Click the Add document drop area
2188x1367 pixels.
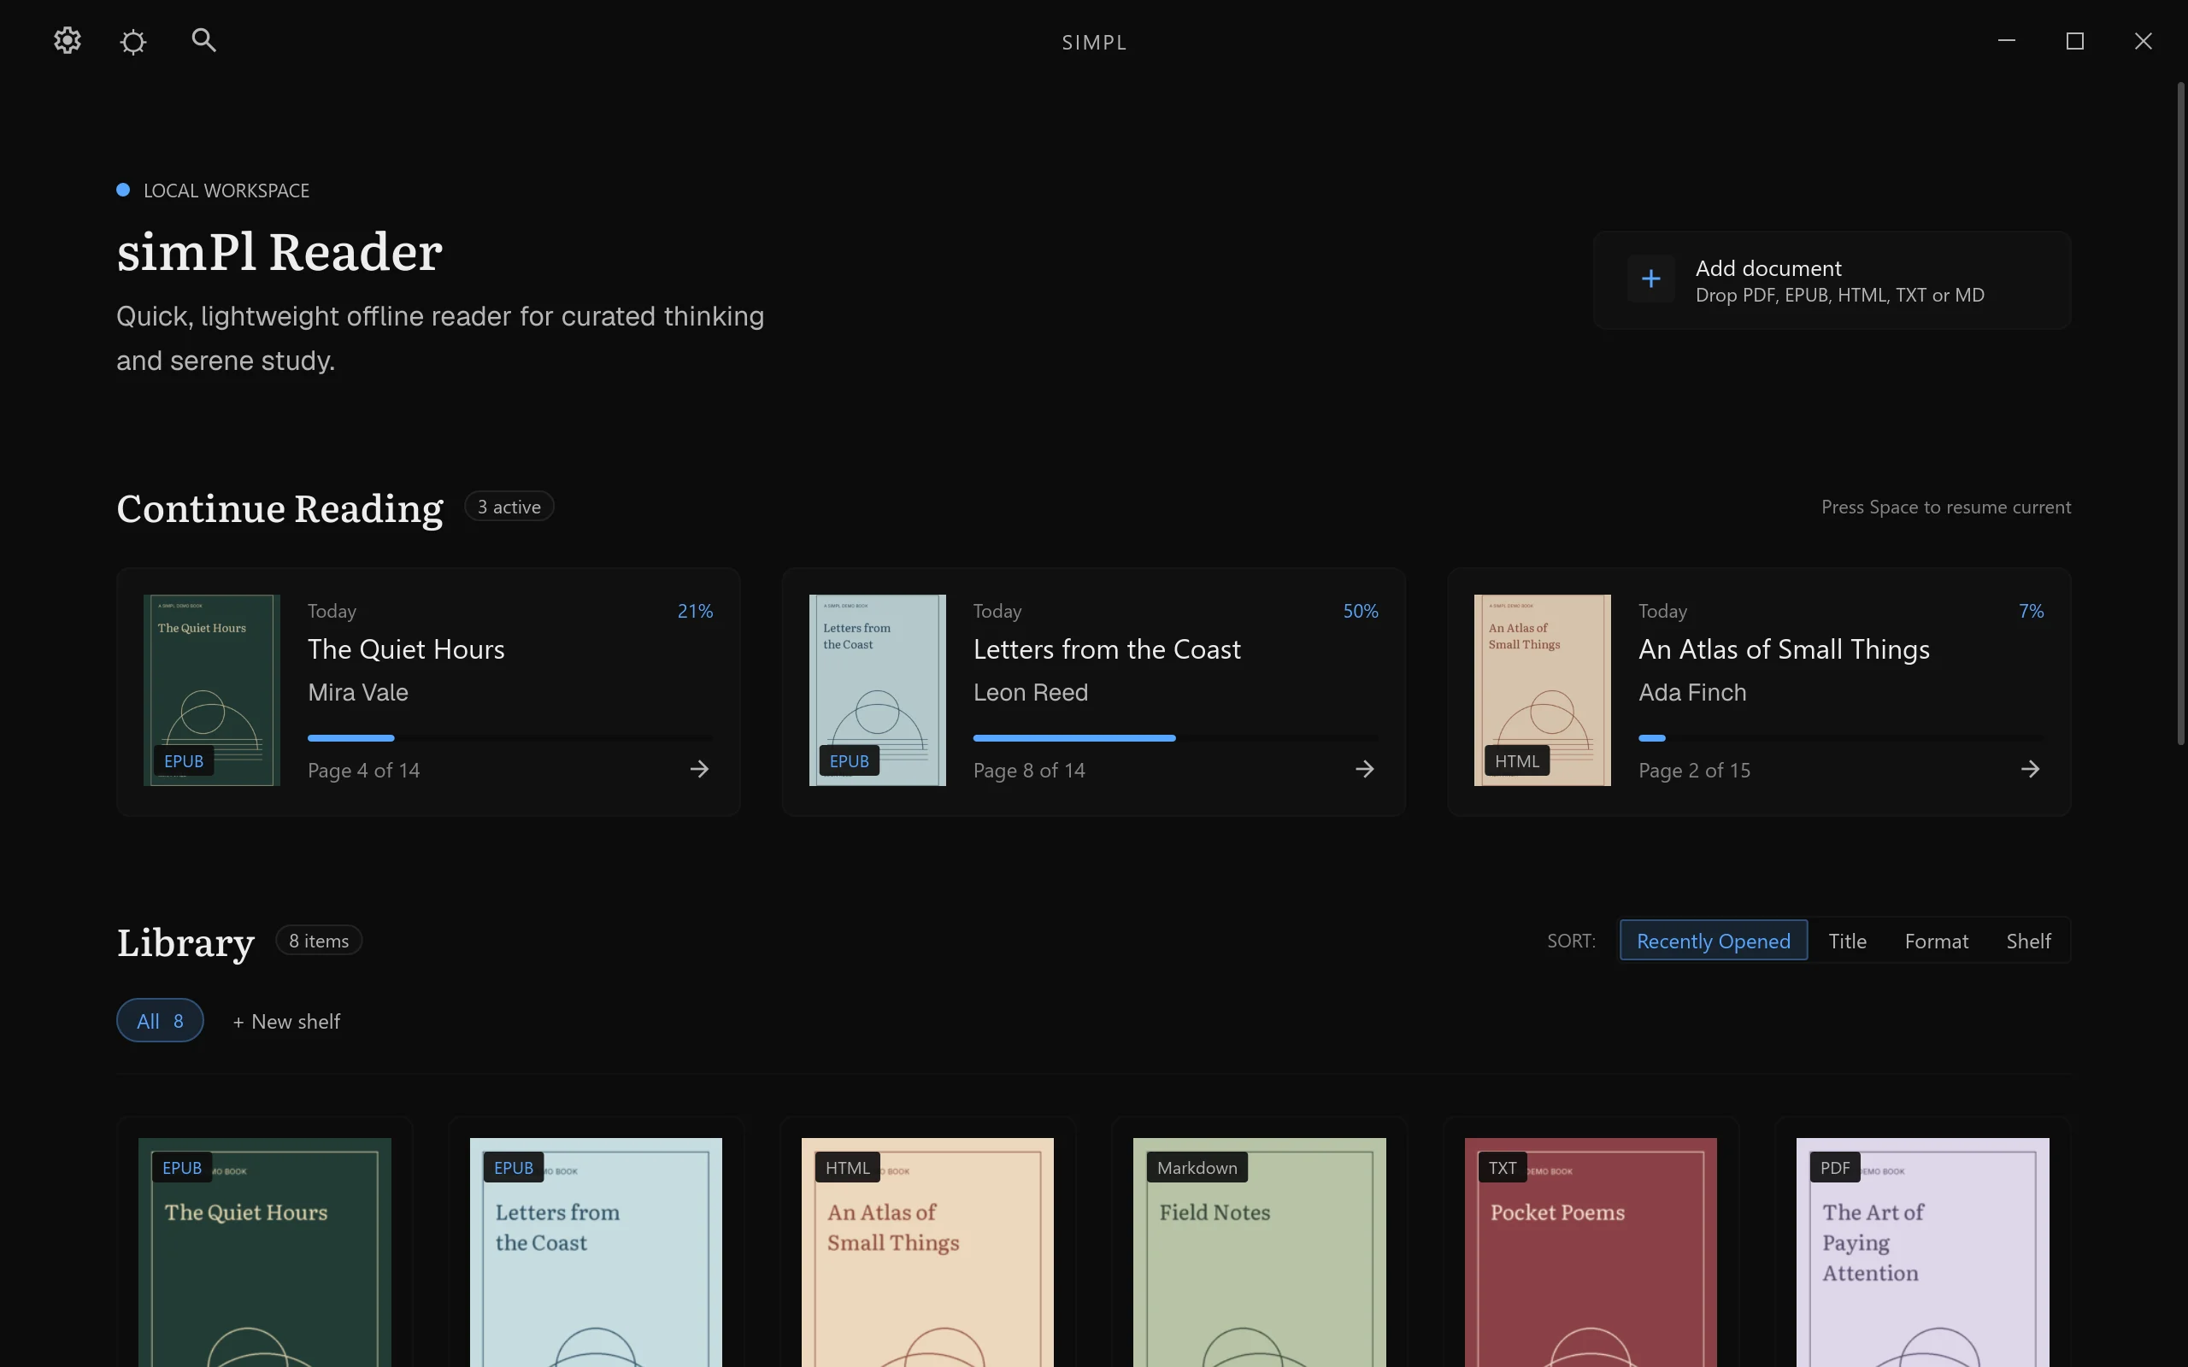[1832, 280]
